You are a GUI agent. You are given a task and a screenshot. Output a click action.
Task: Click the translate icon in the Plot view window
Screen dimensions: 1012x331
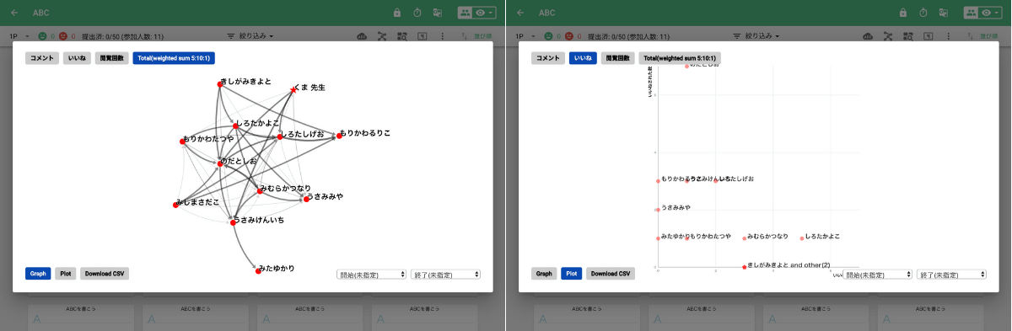pyautogui.click(x=944, y=13)
